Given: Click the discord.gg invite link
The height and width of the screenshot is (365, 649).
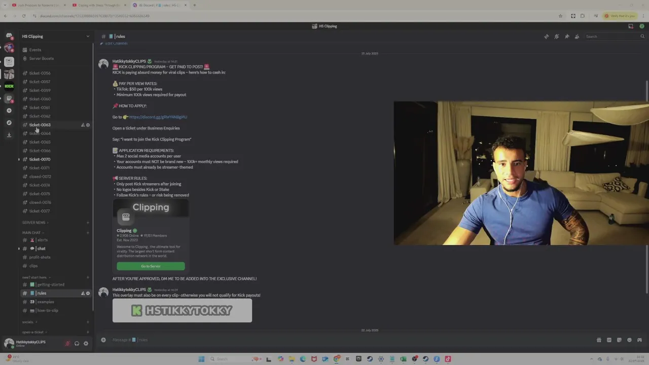Looking at the screenshot, I should (158, 117).
